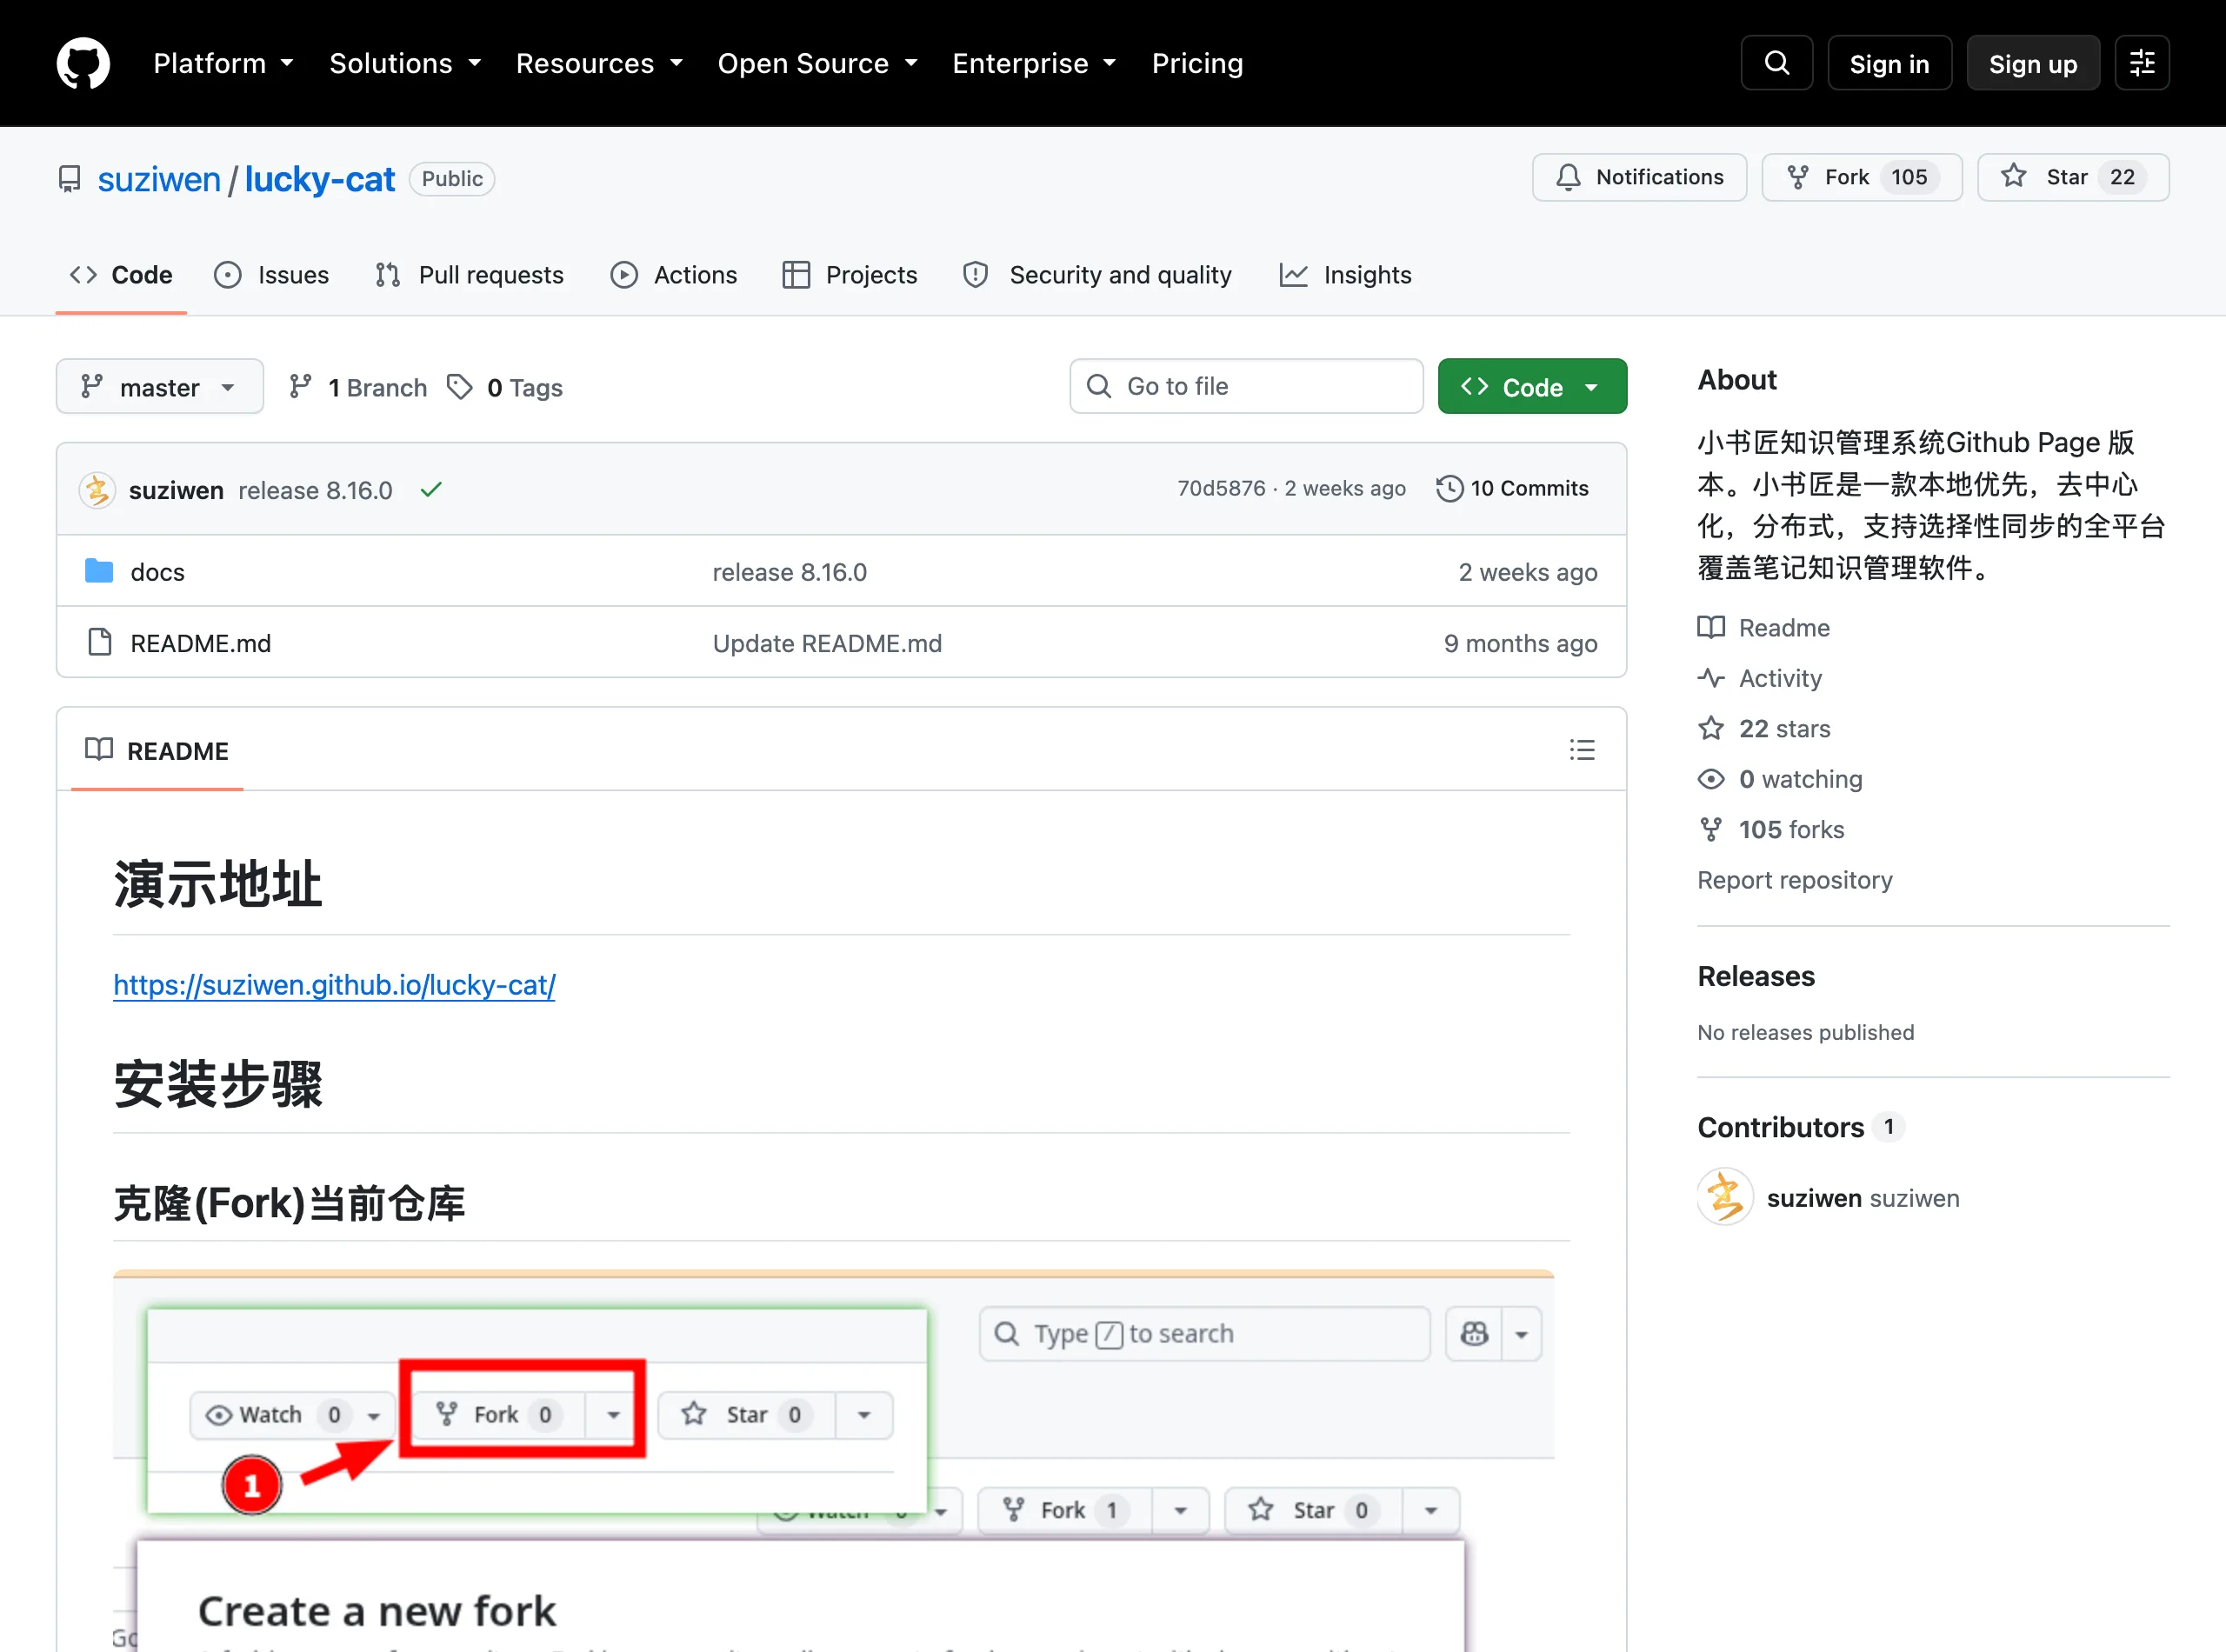2226x1652 pixels.
Task: Click the docs folder icon
Action: click(99, 571)
